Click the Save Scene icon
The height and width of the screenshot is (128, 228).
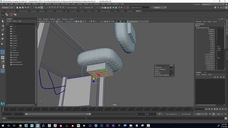pos(23,7)
